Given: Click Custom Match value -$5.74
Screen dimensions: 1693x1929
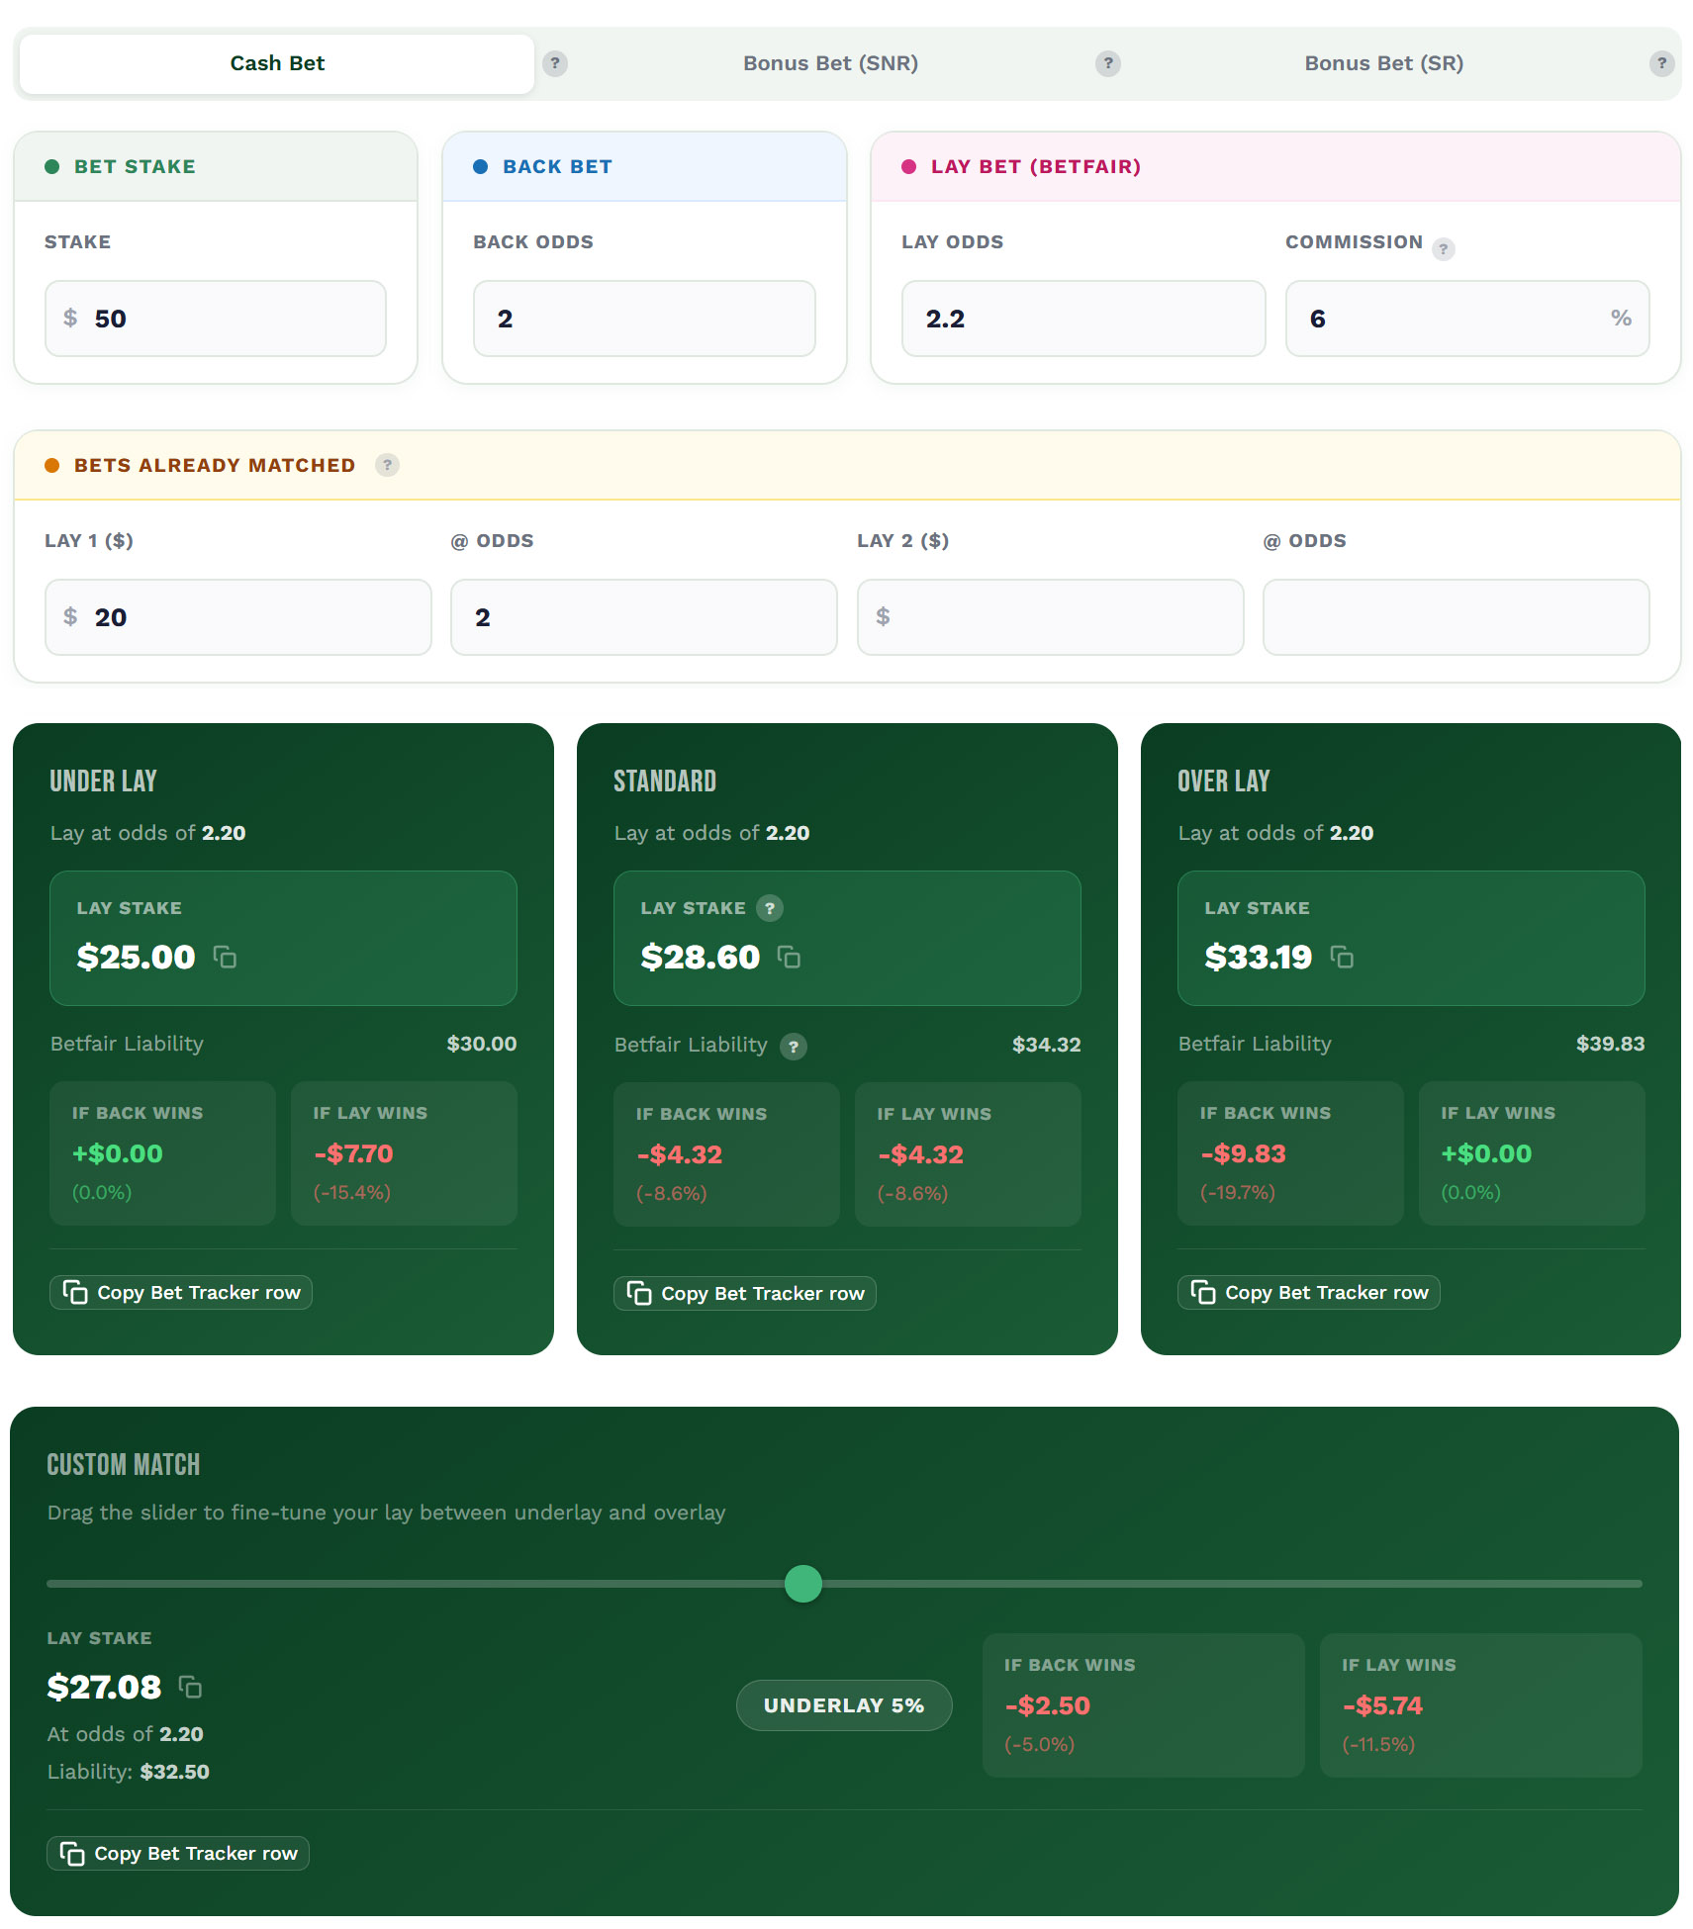Looking at the screenshot, I should tap(1382, 1705).
